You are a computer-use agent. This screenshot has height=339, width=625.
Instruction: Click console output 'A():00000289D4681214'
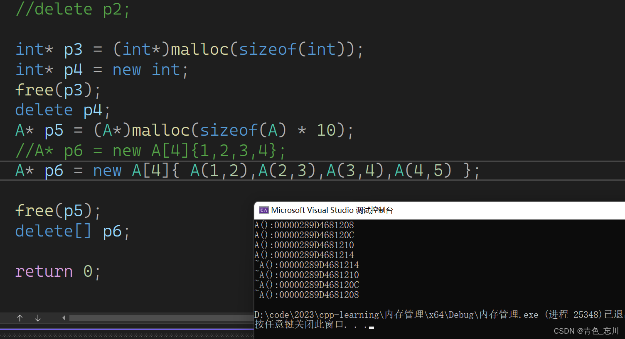point(304,255)
